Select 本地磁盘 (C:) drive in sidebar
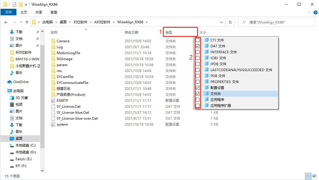Screen dimensions: 319x180 point(25,145)
